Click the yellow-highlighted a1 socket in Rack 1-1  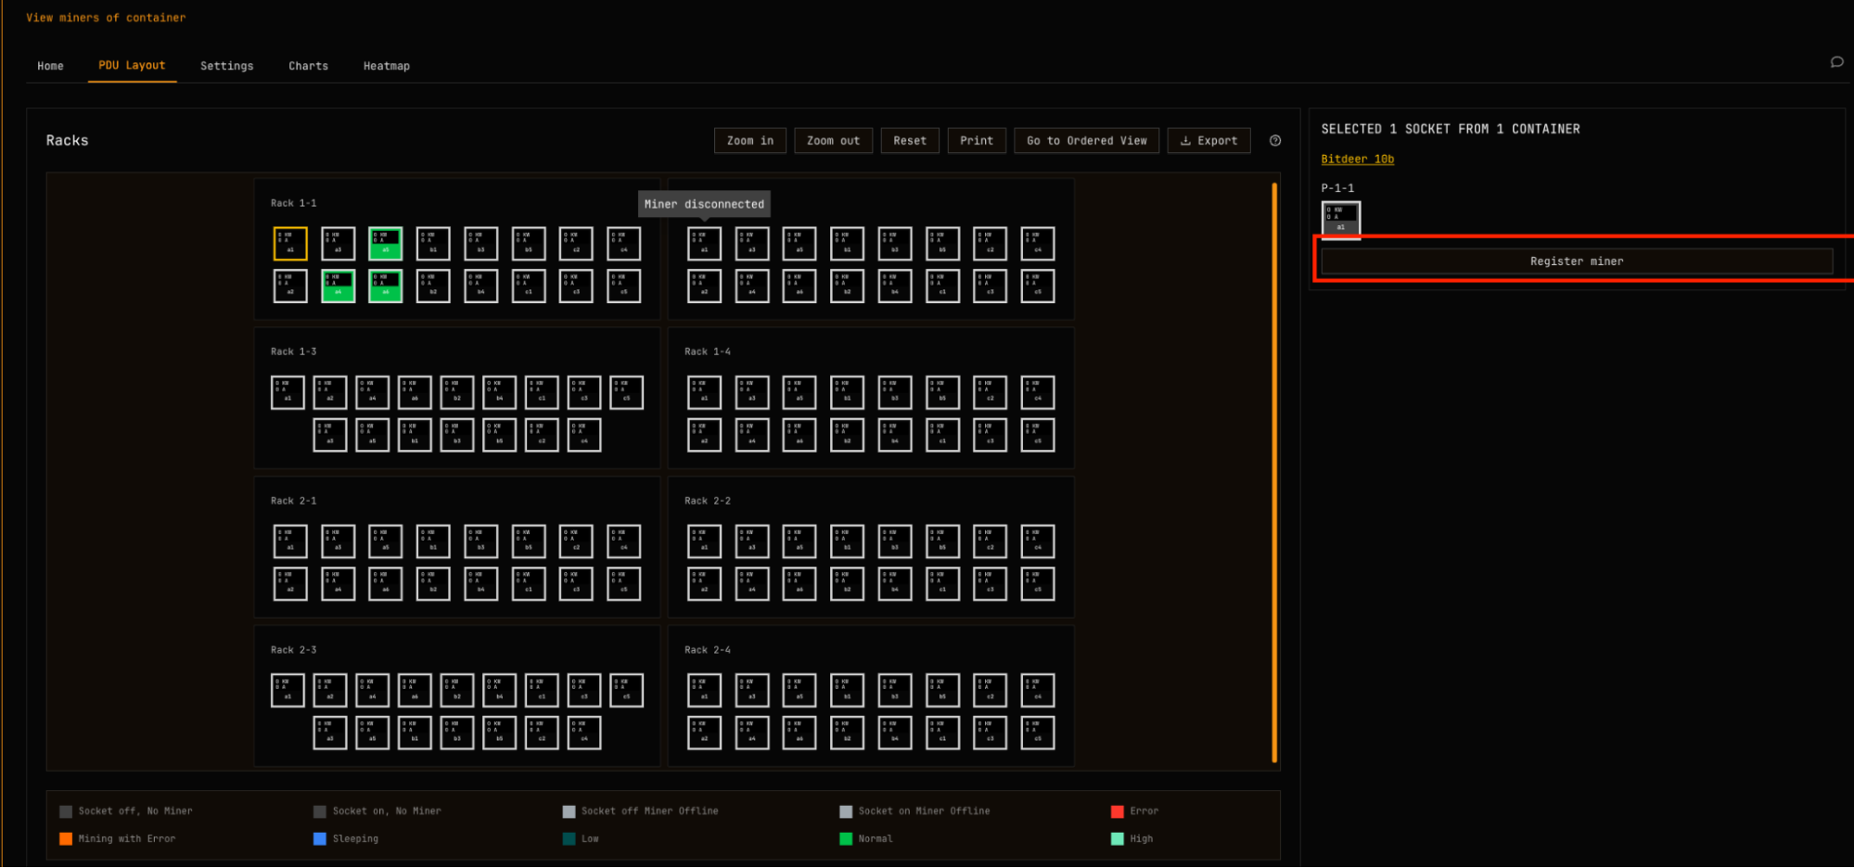(290, 244)
